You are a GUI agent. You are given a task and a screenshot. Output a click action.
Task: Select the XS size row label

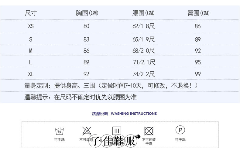[31, 26]
